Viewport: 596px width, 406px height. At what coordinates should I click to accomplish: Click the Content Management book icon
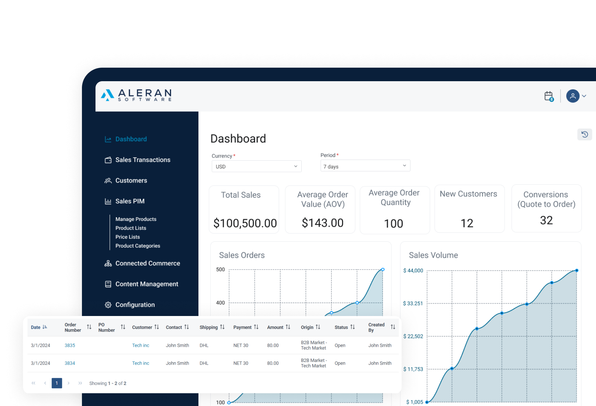tap(108, 284)
